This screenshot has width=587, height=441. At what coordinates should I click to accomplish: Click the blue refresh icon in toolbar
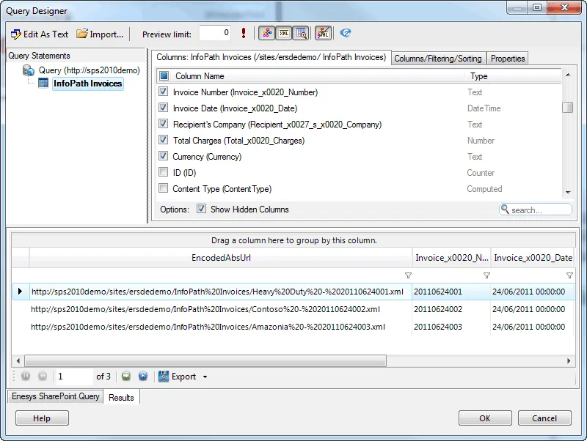(x=344, y=33)
